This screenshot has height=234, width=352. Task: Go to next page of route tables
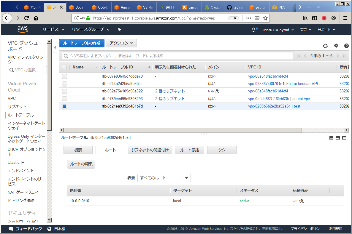[338, 56]
